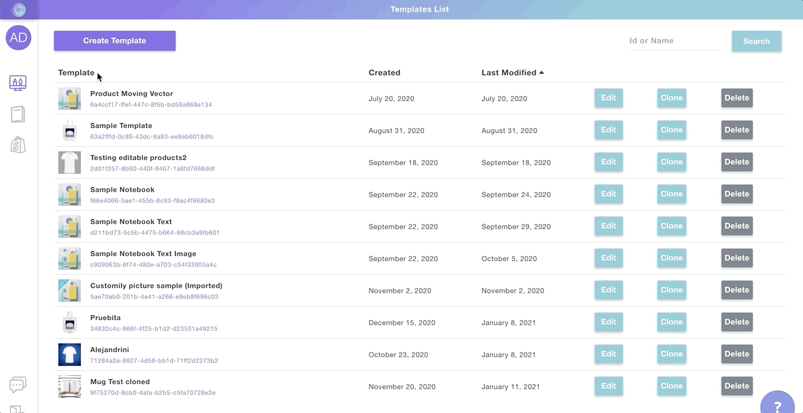The height and width of the screenshot is (413, 803).
Task: Click the Last Modified sort arrow
Action: click(541, 73)
